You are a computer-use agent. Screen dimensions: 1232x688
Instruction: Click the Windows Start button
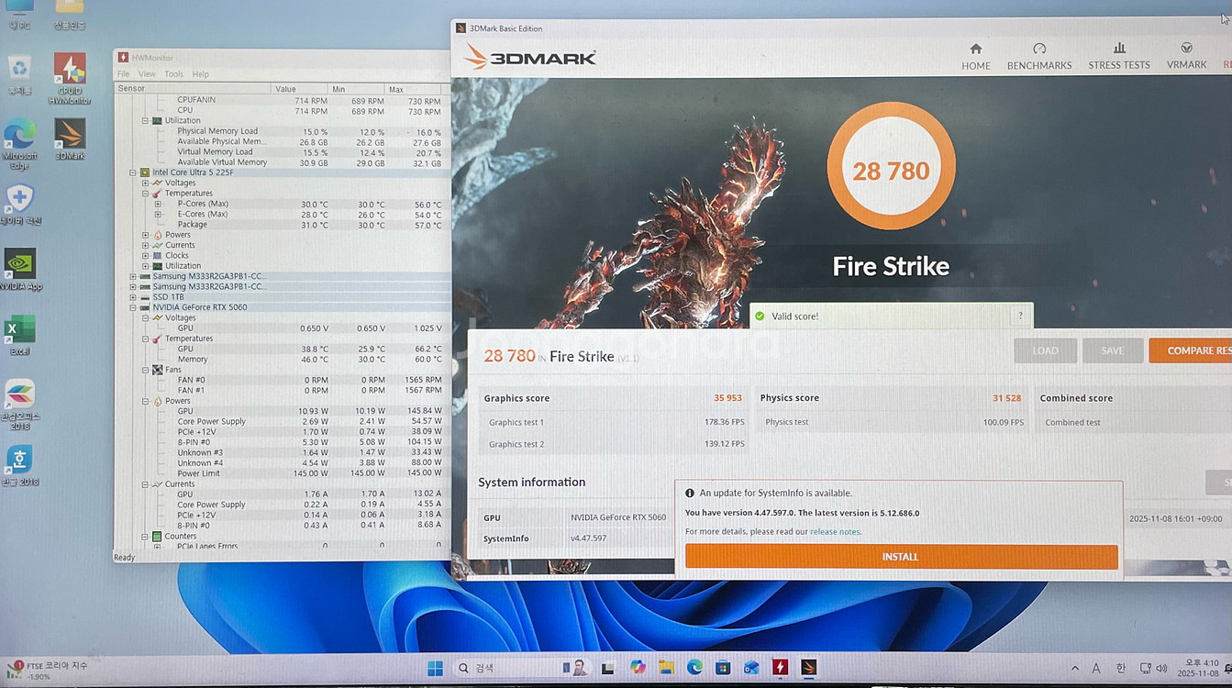435,668
